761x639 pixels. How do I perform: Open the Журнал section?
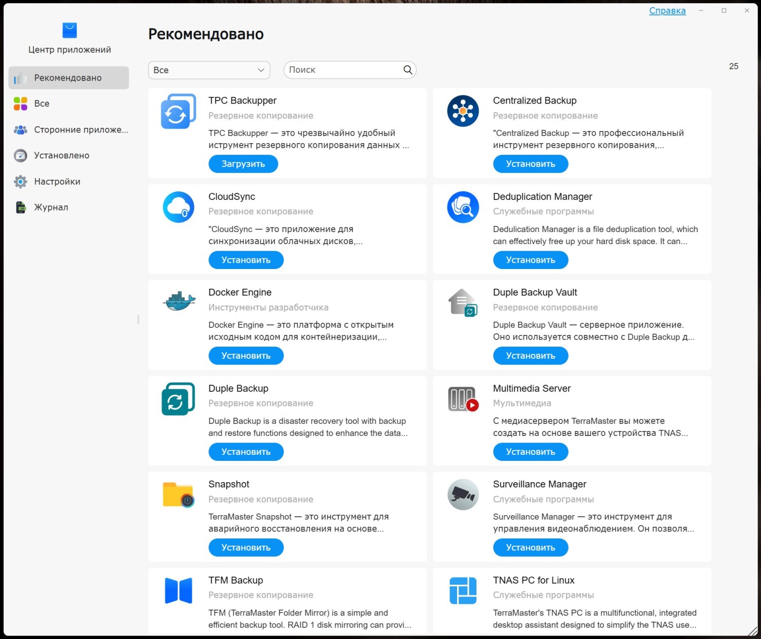[x=51, y=207]
